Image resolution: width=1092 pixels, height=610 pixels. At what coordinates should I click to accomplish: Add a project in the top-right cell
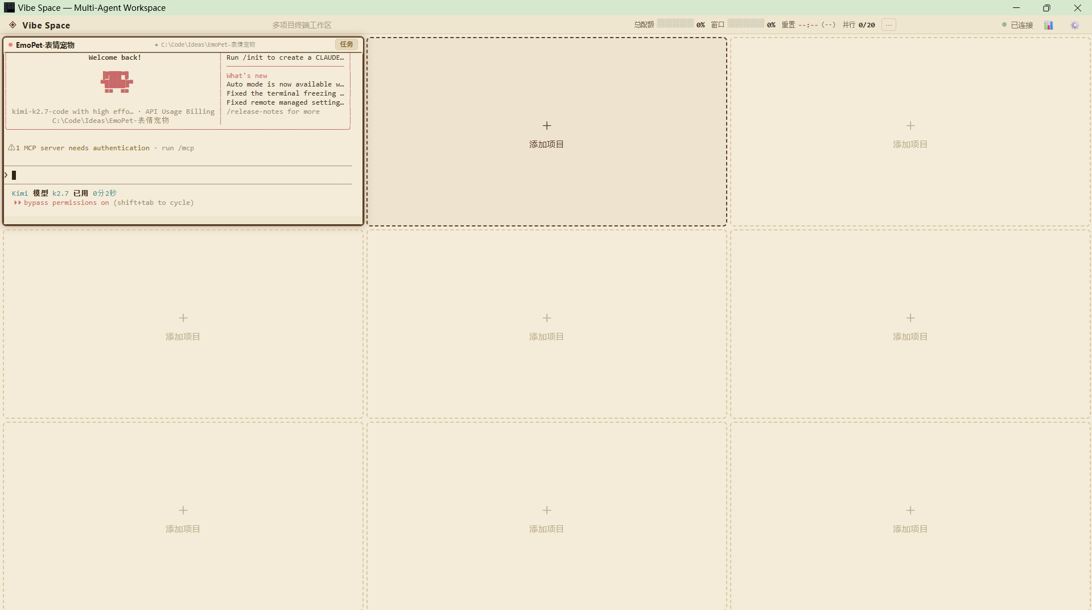[x=910, y=132]
